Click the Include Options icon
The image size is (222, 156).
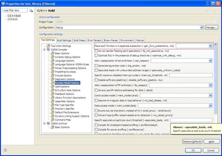pos(52,75)
